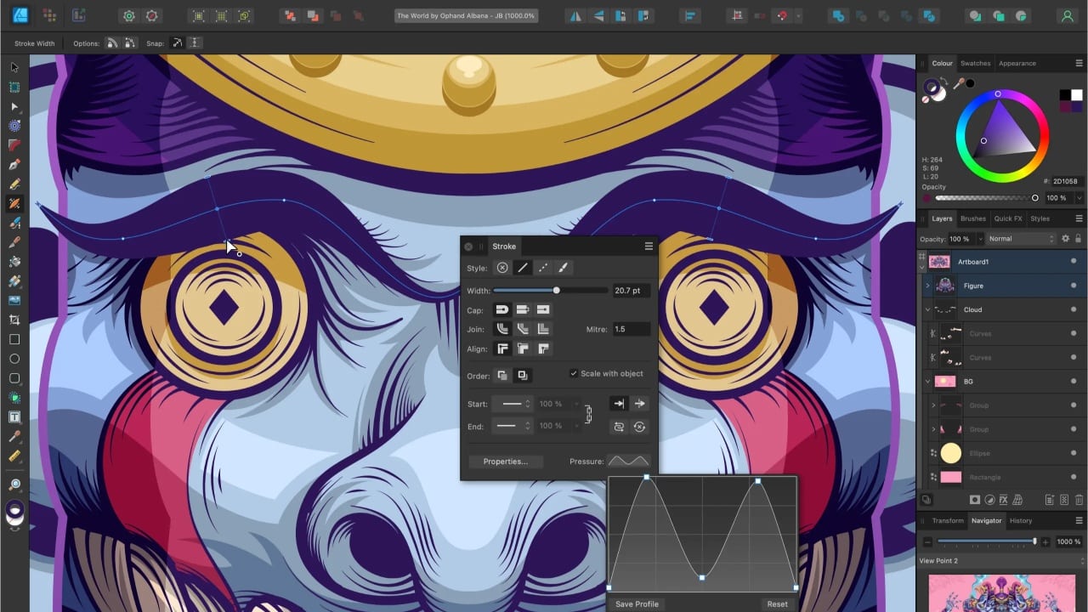Collapse the BG layer group
The image size is (1088, 612).
coord(927,382)
